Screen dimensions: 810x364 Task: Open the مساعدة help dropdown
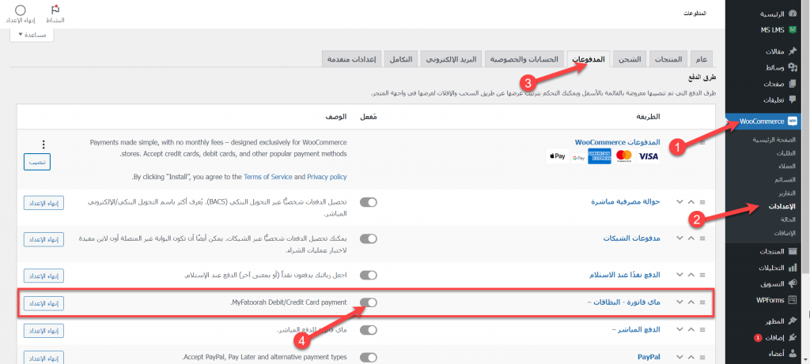coord(32,35)
